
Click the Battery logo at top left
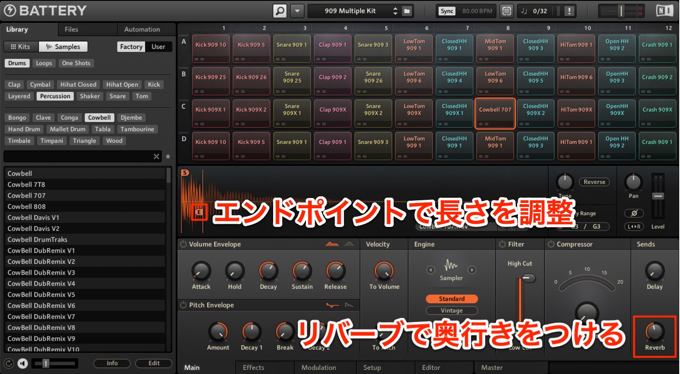(45, 11)
